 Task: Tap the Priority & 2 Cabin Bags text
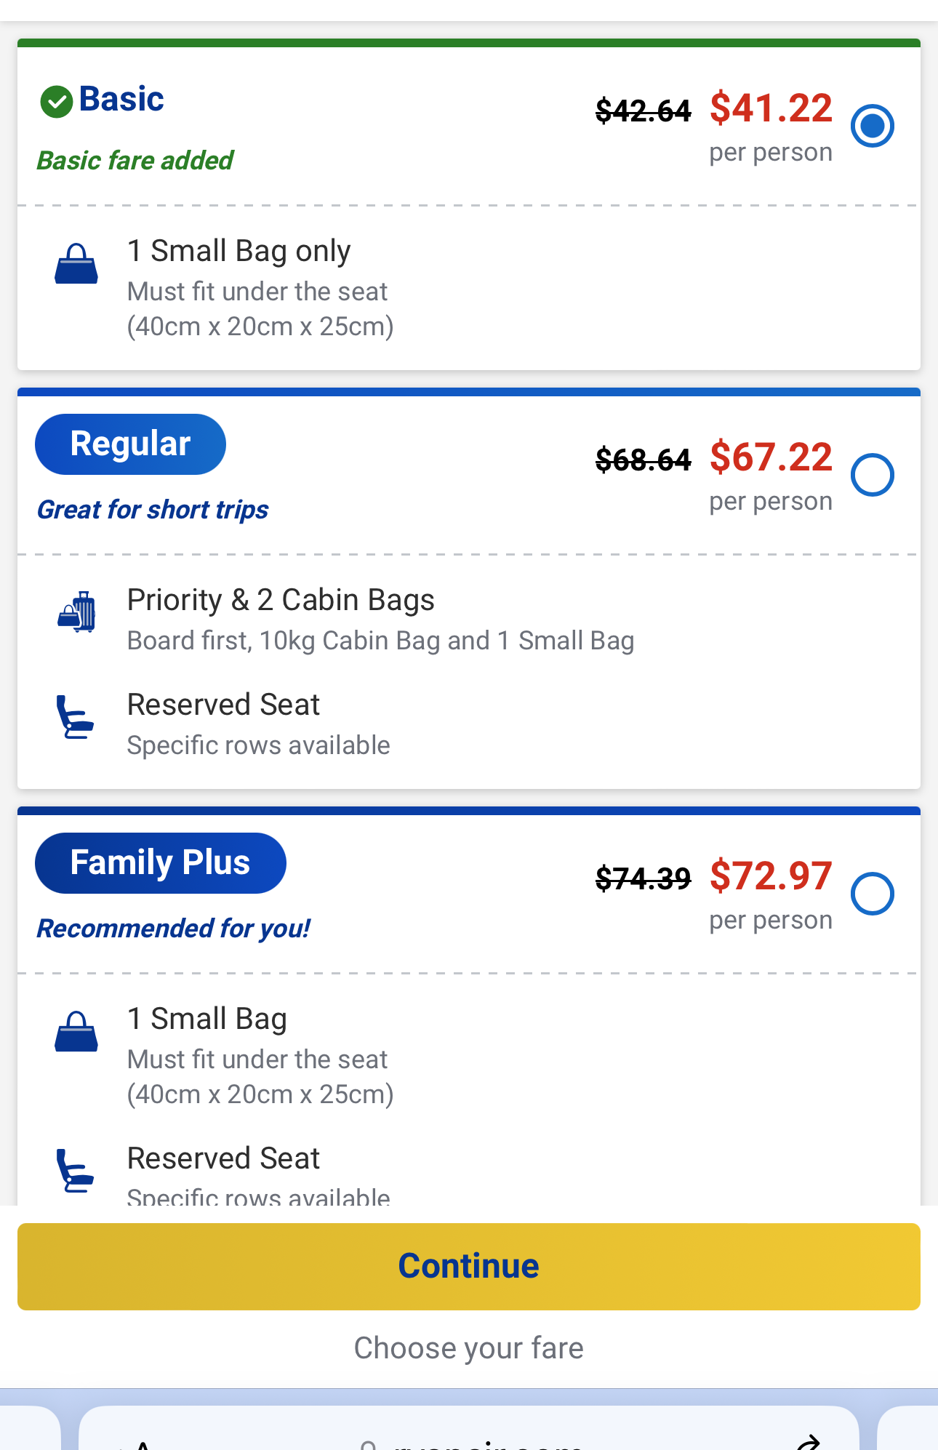tap(281, 600)
